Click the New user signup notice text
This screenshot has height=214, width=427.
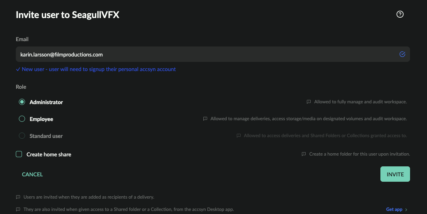point(99,69)
